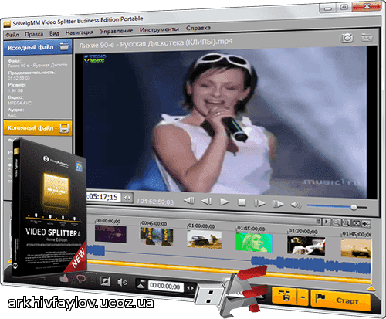
Task: Click the stepper arrows beside current time
Action: point(127,198)
